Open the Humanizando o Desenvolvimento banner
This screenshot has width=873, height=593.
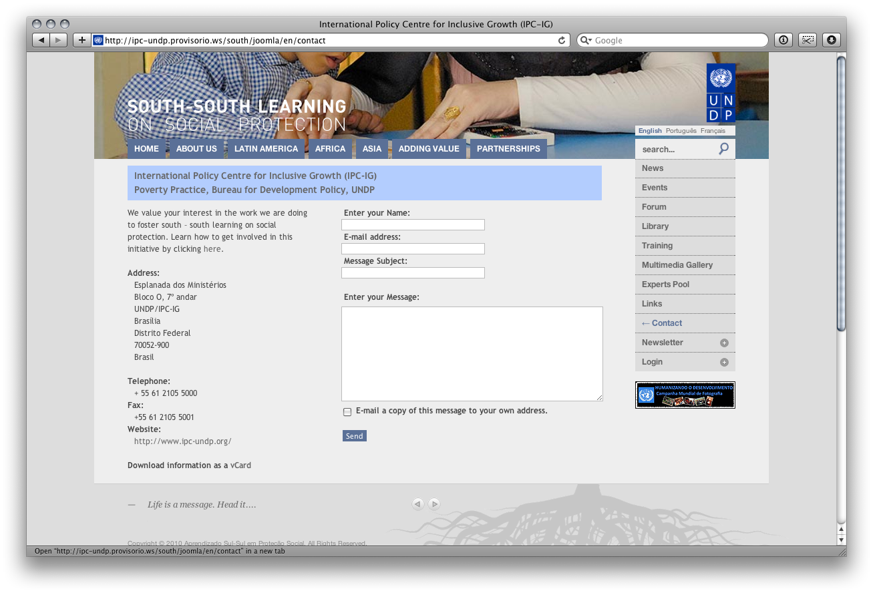tap(685, 395)
